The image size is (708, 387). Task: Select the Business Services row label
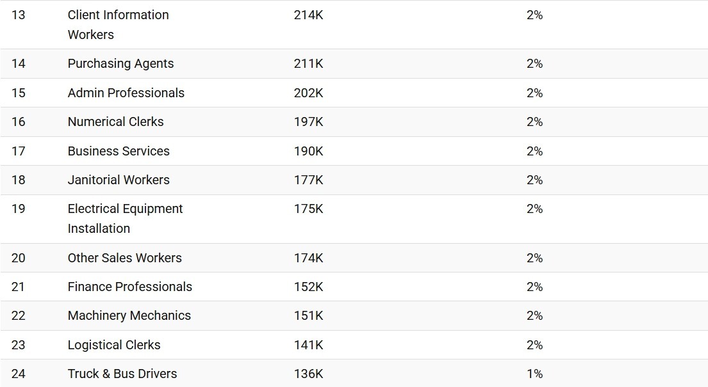[119, 151]
